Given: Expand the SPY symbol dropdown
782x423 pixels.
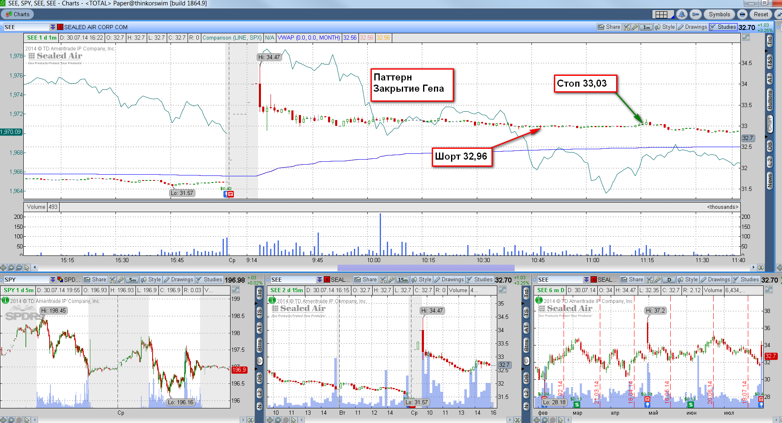Looking at the screenshot, I should (53, 280).
